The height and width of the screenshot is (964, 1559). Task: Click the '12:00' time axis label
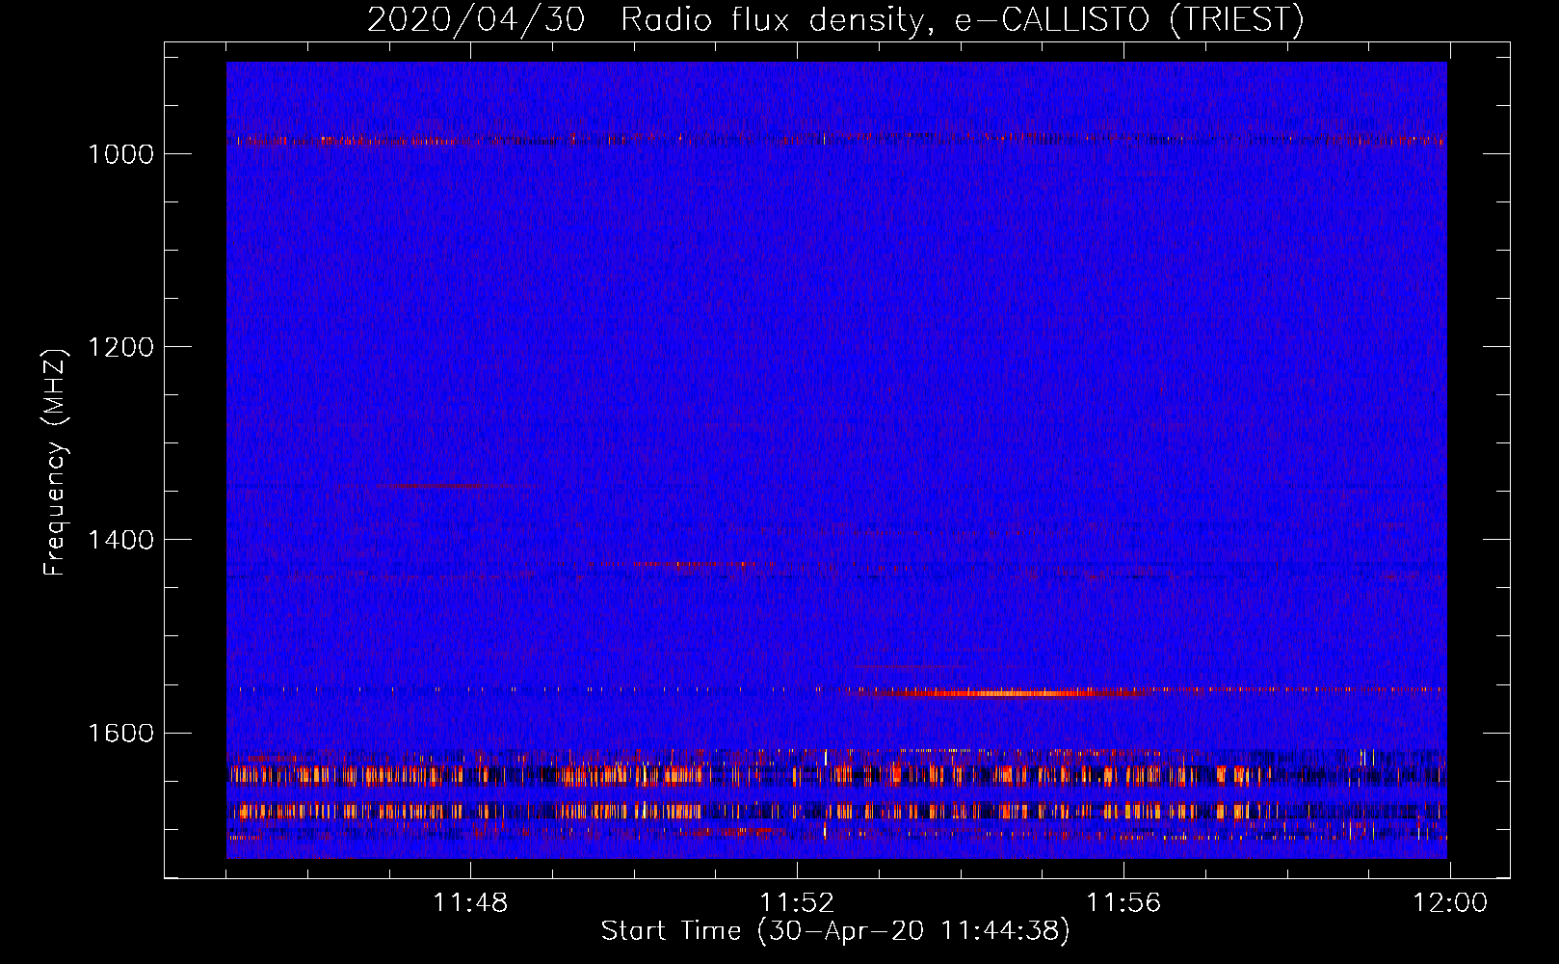click(1450, 903)
